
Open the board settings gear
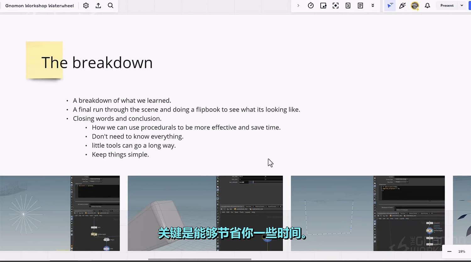86,5
